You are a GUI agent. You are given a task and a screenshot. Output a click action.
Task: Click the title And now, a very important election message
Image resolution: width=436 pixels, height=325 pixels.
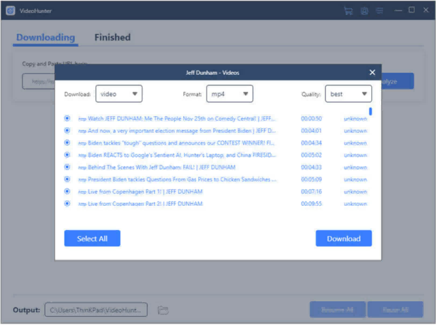point(182,130)
